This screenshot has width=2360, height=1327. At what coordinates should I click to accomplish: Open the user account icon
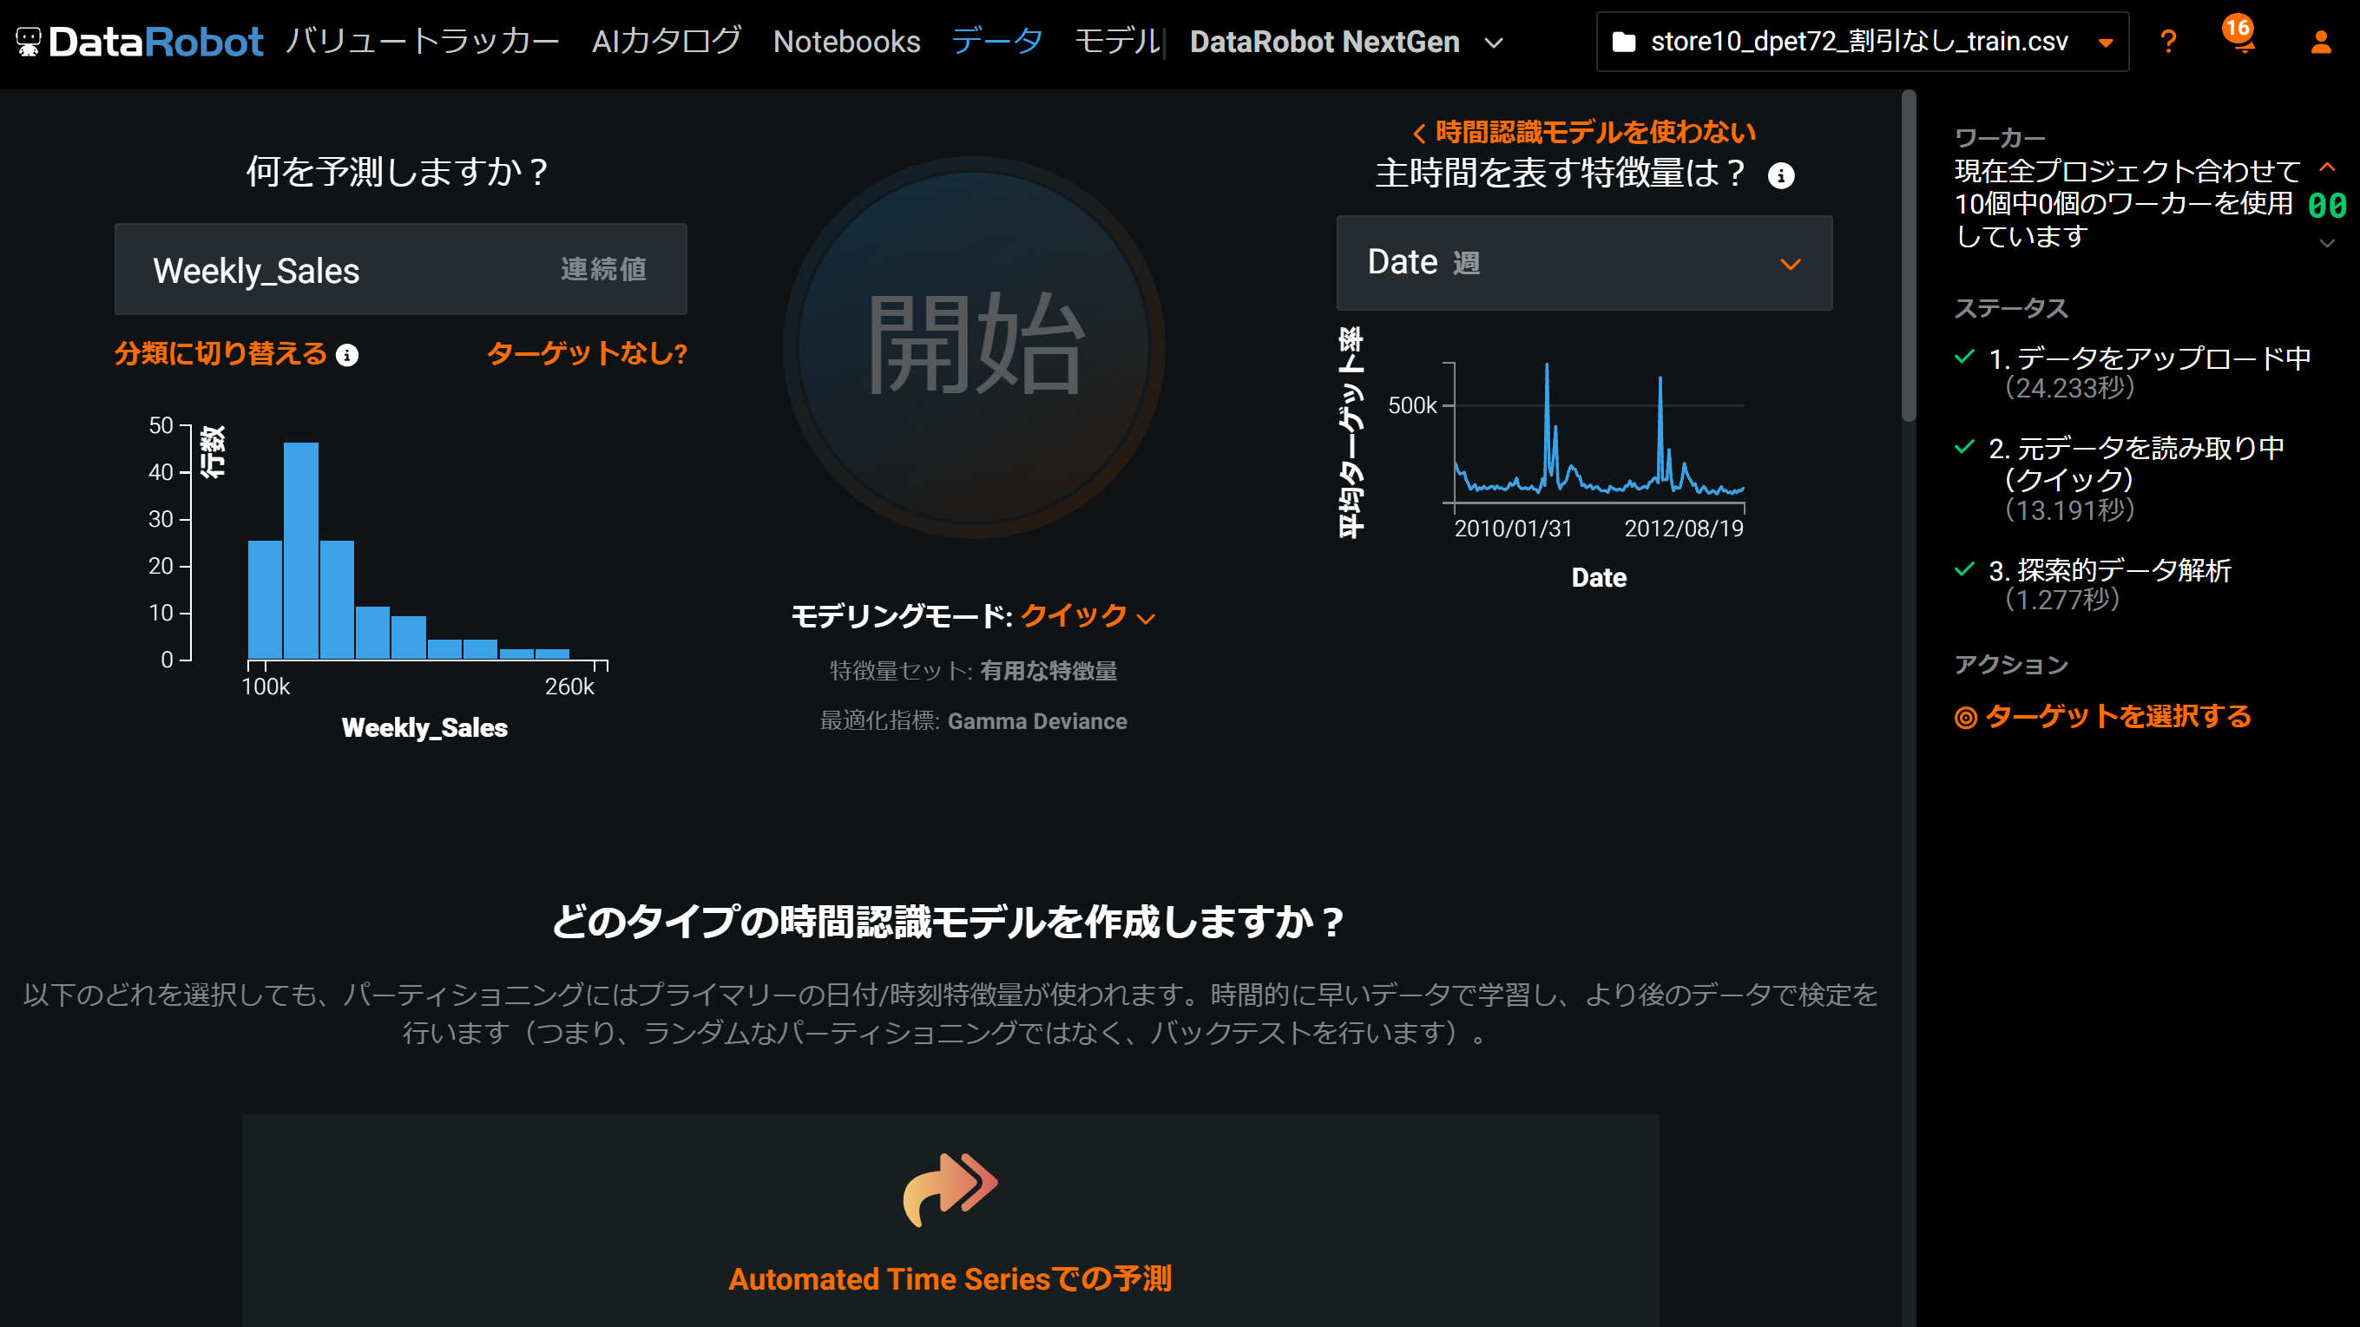click(2320, 43)
